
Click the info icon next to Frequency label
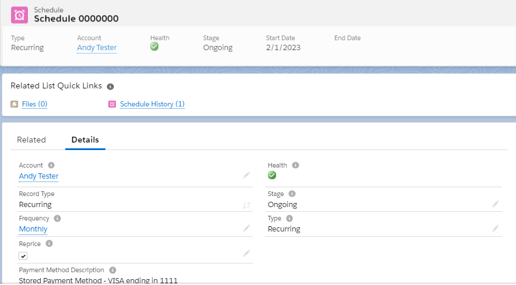pos(57,218)
